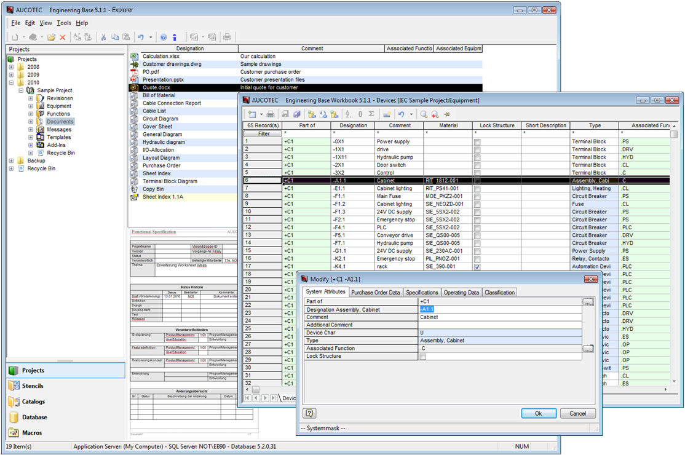Image resolution: width=685 pixels, height=455 pixels.
Task: Click the Filter button in Workbook grid
Action: coord(263,133)
